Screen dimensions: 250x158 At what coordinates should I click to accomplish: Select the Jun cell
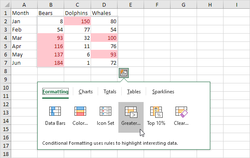pyautogui.click(x=24, y=63)
